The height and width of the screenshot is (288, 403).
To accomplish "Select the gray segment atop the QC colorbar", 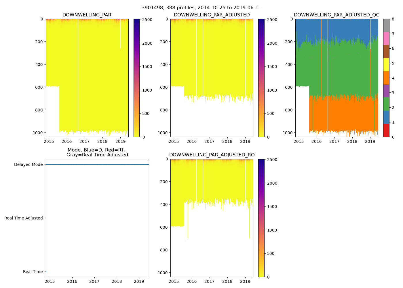I will click(x=386, y=25).
